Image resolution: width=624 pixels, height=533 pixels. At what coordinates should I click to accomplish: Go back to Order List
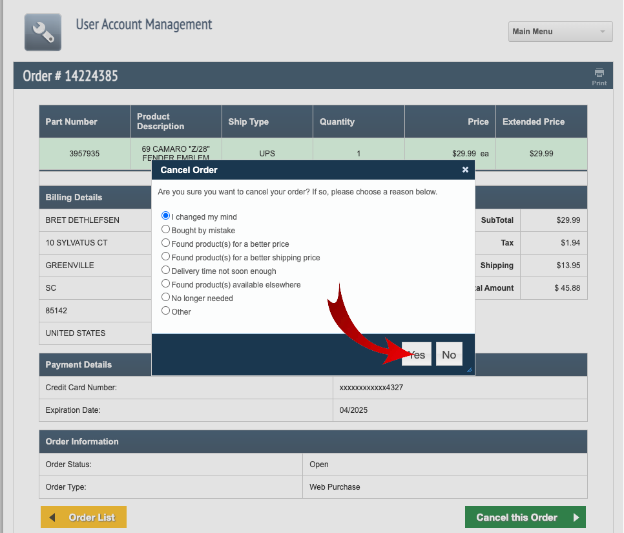pyautogui.click(x=83, y=517)
